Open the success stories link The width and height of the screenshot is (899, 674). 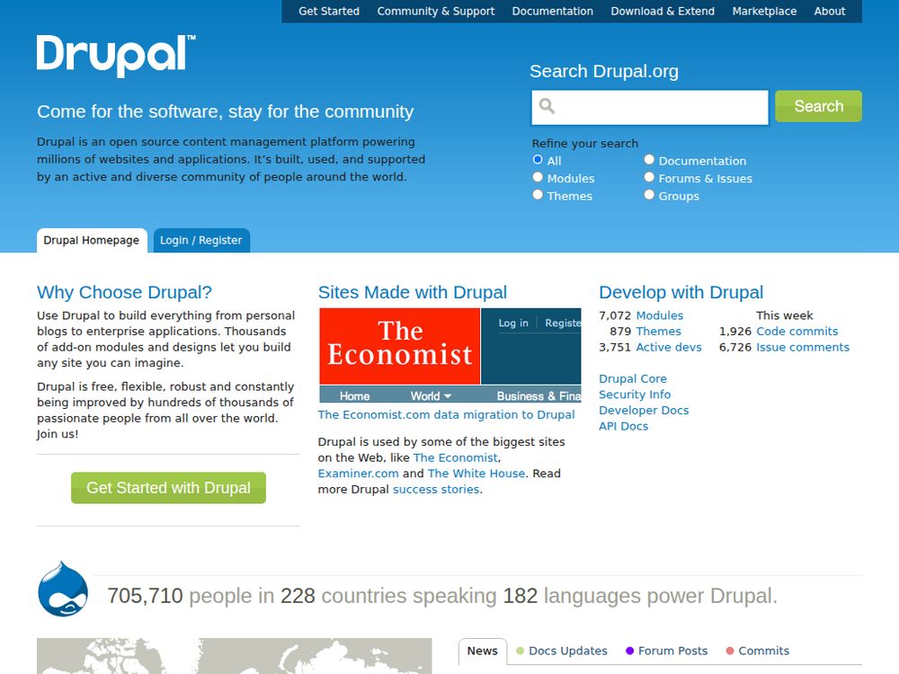(x=436, y=490)
